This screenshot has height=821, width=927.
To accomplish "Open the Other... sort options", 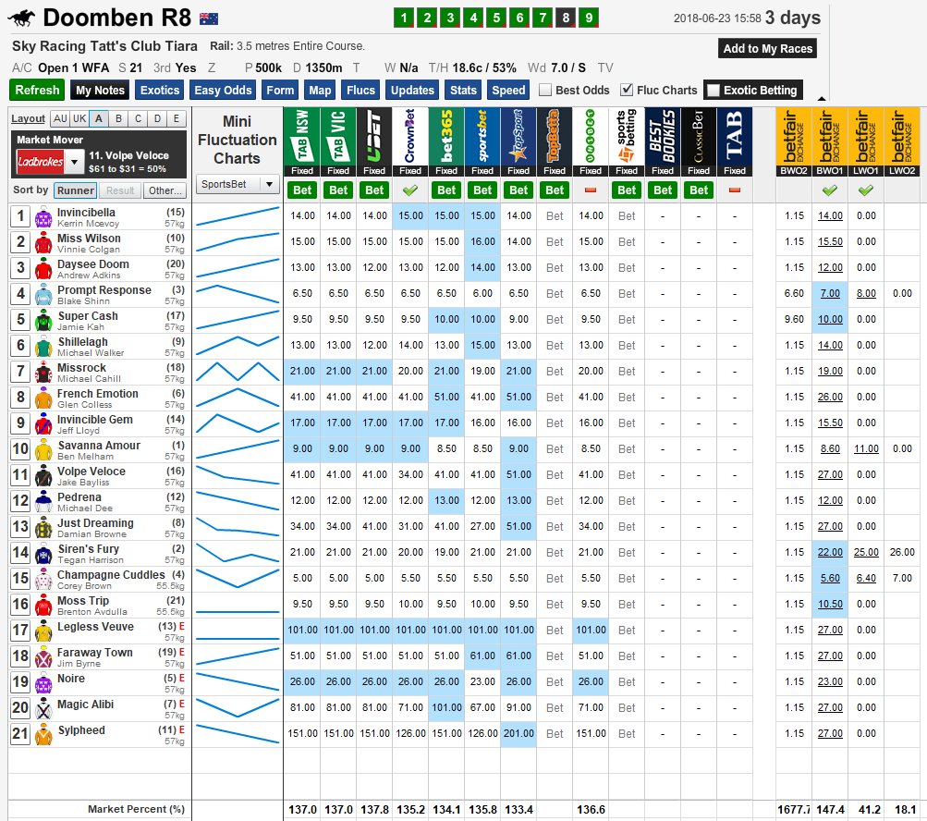I will click(x=165, y=190).
